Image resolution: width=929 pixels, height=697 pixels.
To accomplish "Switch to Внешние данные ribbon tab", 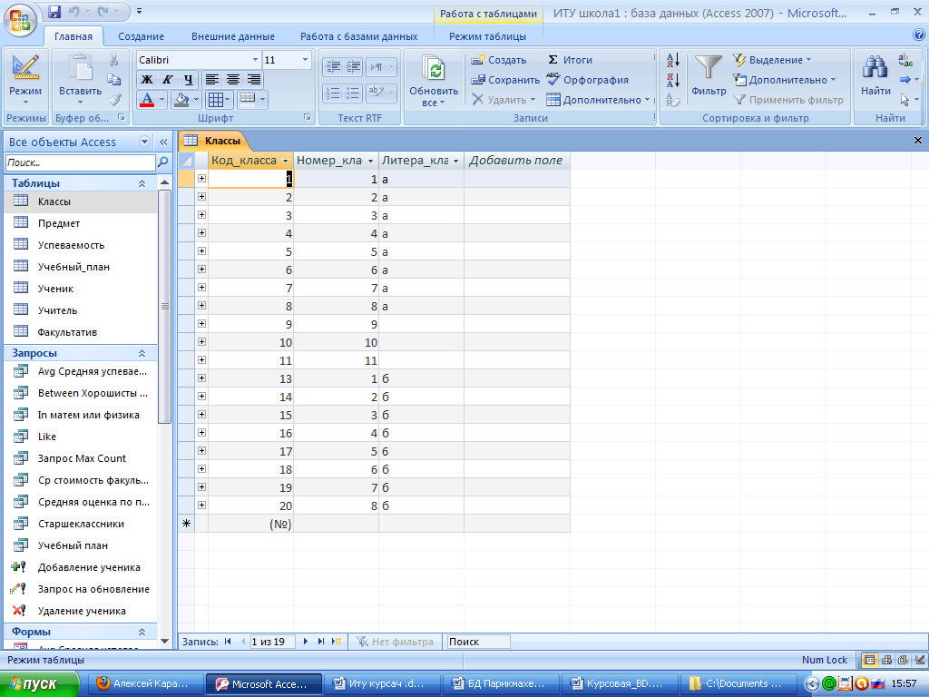I will (x=233, y=36).
